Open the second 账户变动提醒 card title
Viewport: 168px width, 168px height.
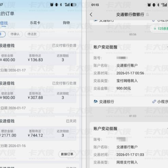click(105, 128)
